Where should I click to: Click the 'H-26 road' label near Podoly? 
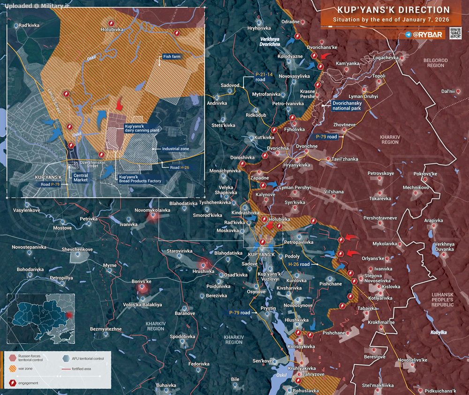299,264
